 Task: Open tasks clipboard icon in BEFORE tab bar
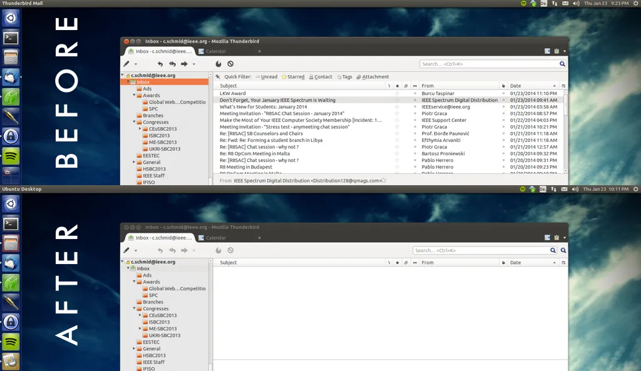click(556, 51)
